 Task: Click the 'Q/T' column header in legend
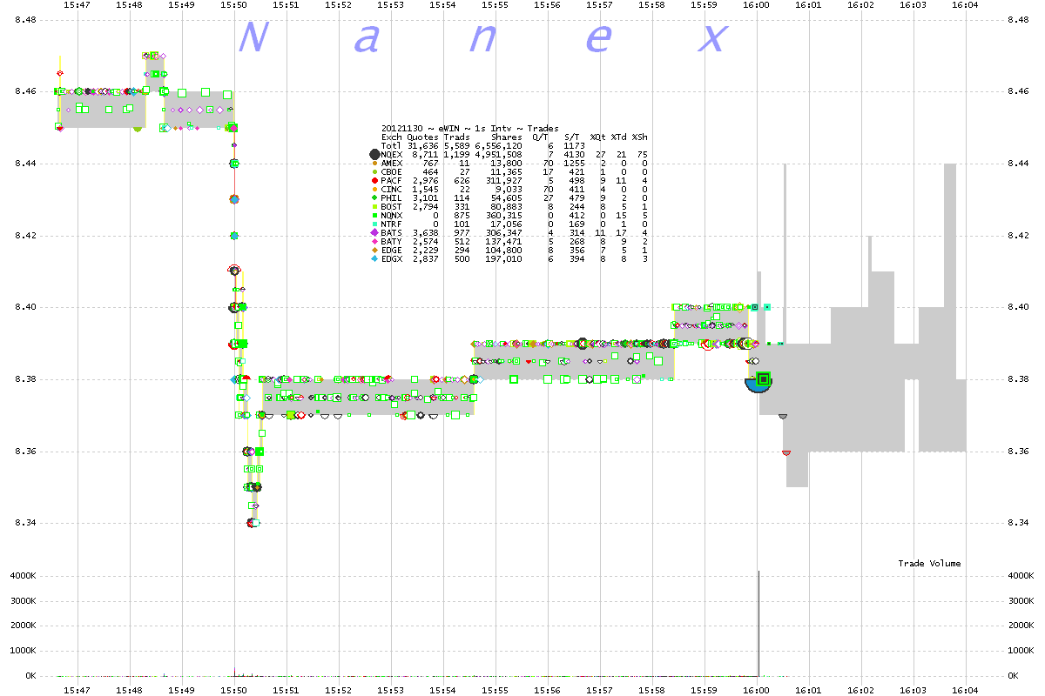541,137
